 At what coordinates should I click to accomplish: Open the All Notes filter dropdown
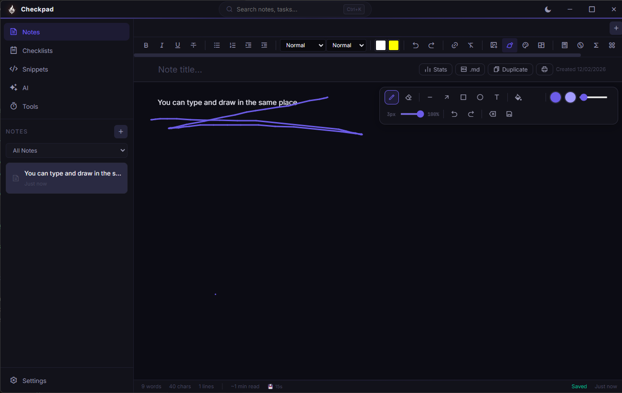66,150
